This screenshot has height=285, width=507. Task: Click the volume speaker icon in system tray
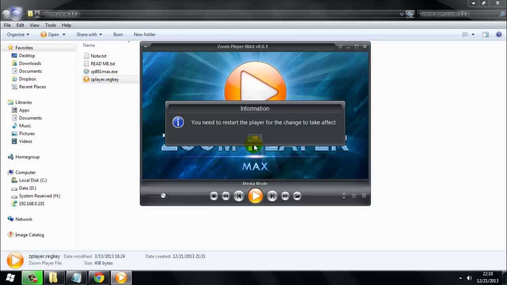469,278
